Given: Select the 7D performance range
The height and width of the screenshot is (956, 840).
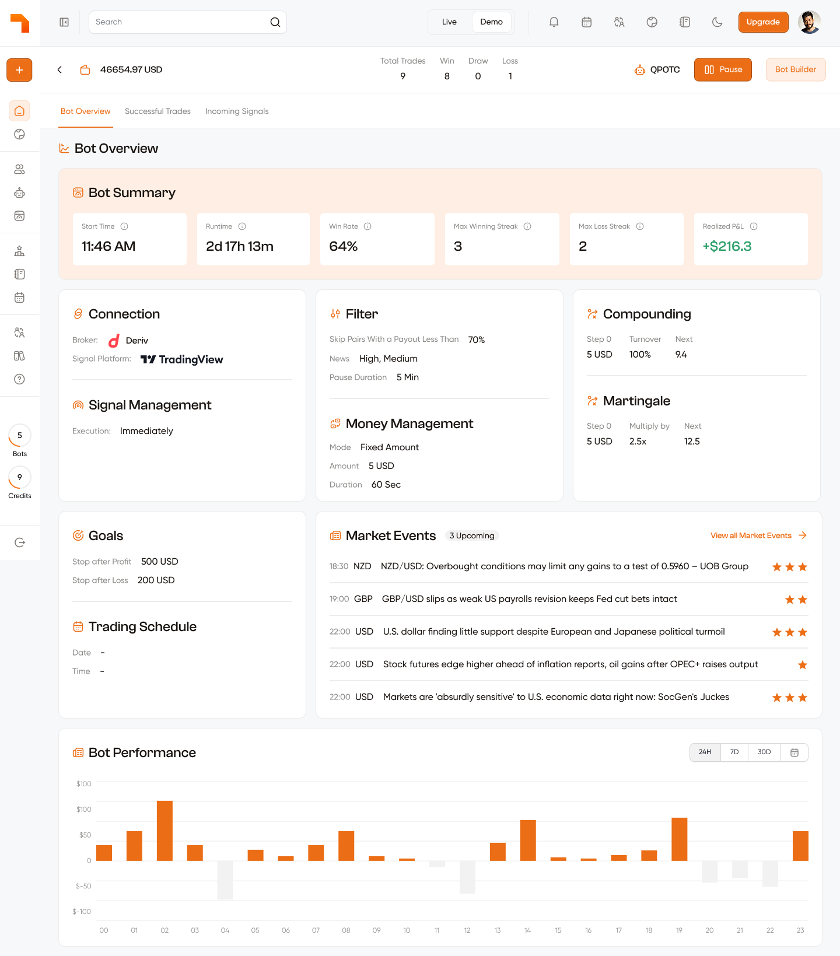Looking at the screenshot, I should click(x=734, y=752).
